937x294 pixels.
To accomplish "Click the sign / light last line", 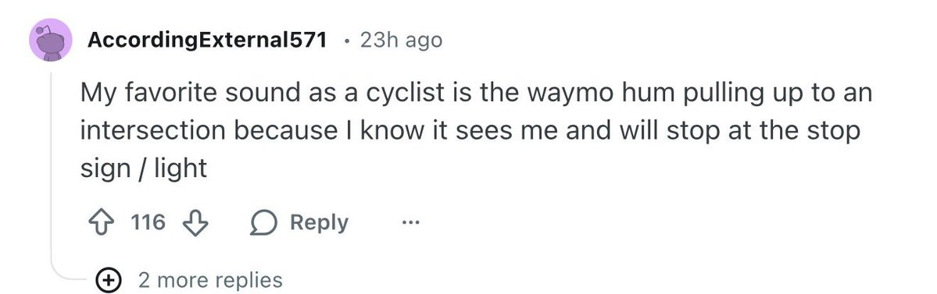I will click(144, 168).
